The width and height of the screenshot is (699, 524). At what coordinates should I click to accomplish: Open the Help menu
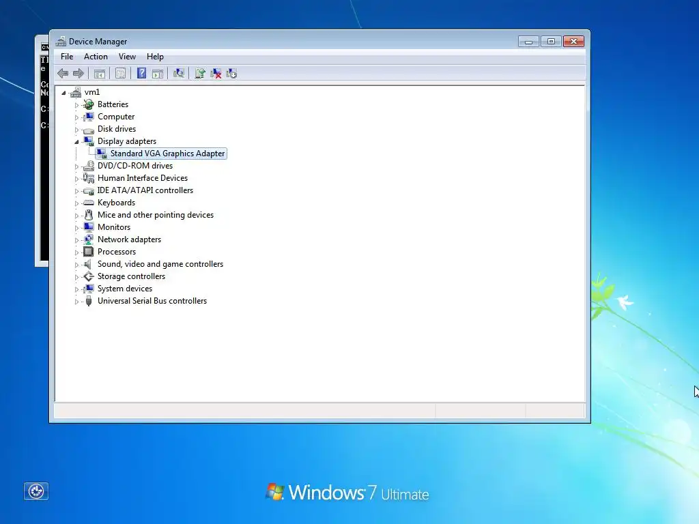point(155,57)
